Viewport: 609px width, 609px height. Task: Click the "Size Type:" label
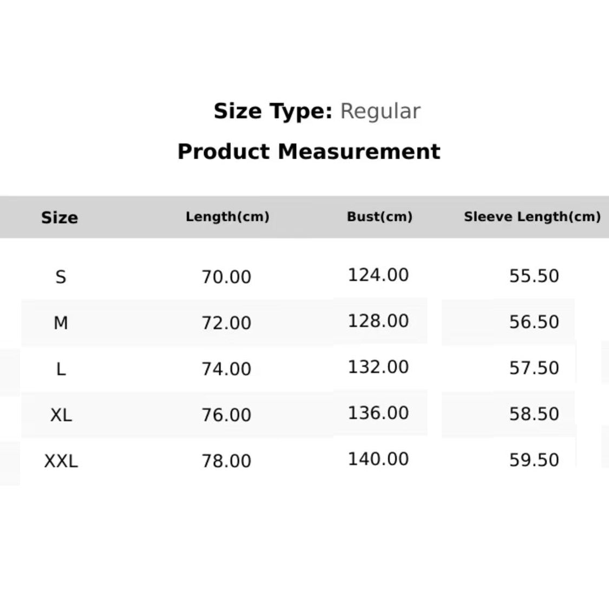(x=273, y=111)
